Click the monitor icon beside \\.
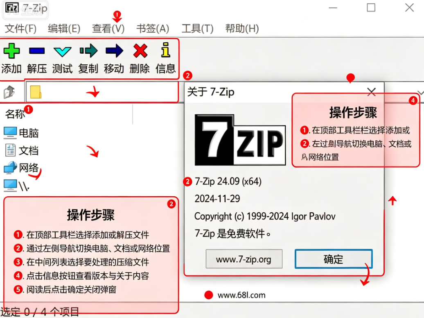This screenshot has height=318, width=424. click(10, 186)
